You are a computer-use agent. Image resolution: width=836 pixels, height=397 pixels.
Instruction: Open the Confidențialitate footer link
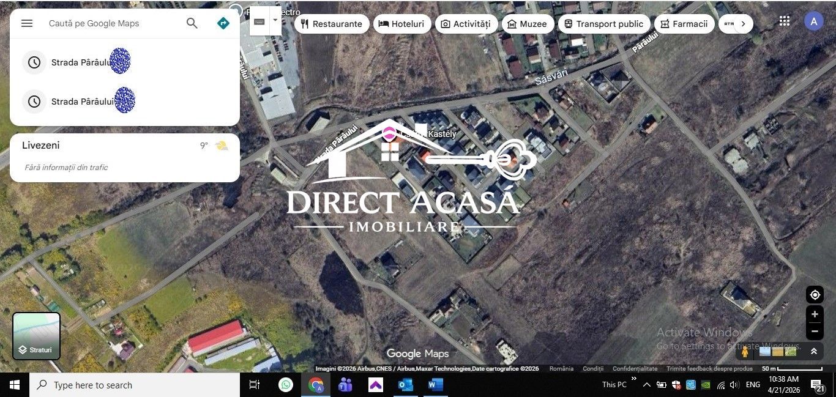[x=635, y=369]
